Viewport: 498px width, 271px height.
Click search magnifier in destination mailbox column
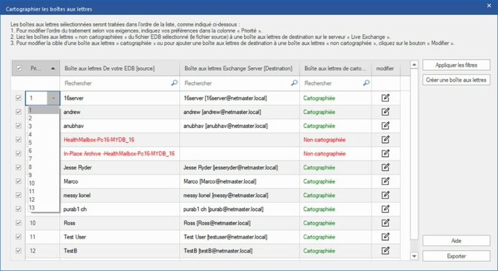coord(294,83)
